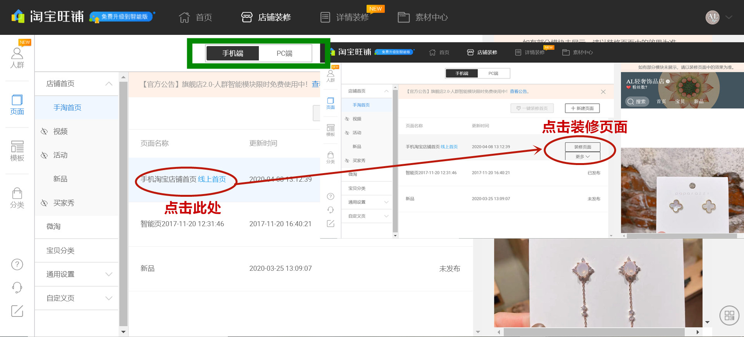Screen dimensions: 744x337
Task: Click the question-mark help icon in main sidebar
Action: pyautogui.click(x=17, y=265)
